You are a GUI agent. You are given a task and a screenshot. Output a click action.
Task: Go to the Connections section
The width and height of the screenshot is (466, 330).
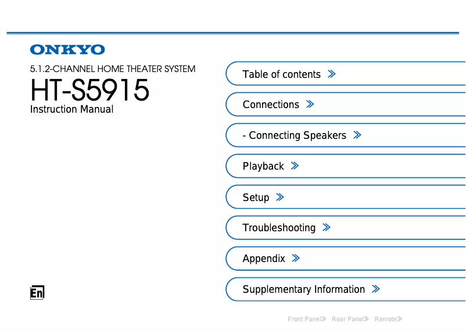point(271,105)
